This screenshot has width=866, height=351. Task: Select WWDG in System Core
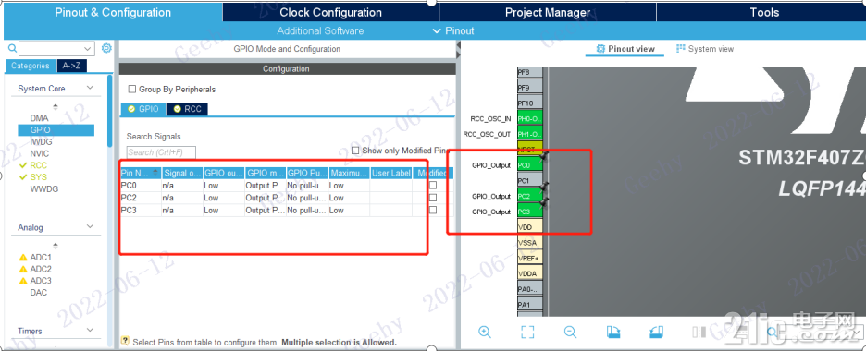point(44,189)
